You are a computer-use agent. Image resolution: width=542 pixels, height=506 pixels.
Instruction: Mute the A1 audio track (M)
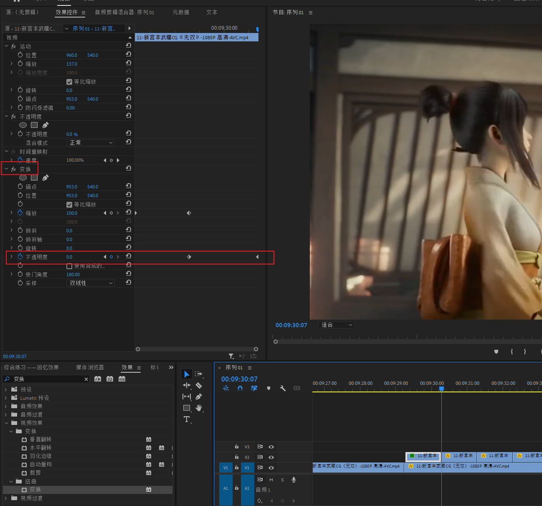coord(271,480)
